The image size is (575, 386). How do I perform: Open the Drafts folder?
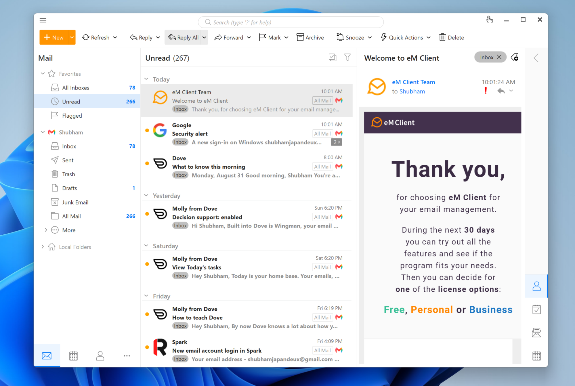click(x=87, y=188)
